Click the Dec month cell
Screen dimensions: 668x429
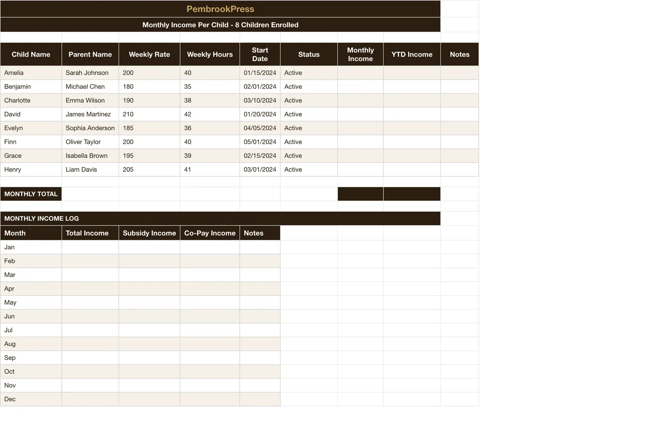tap(31, 399)
